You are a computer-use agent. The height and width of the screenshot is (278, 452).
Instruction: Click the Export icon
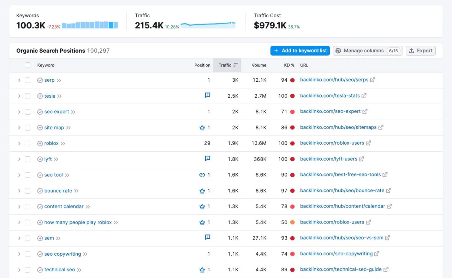(412, 51)
